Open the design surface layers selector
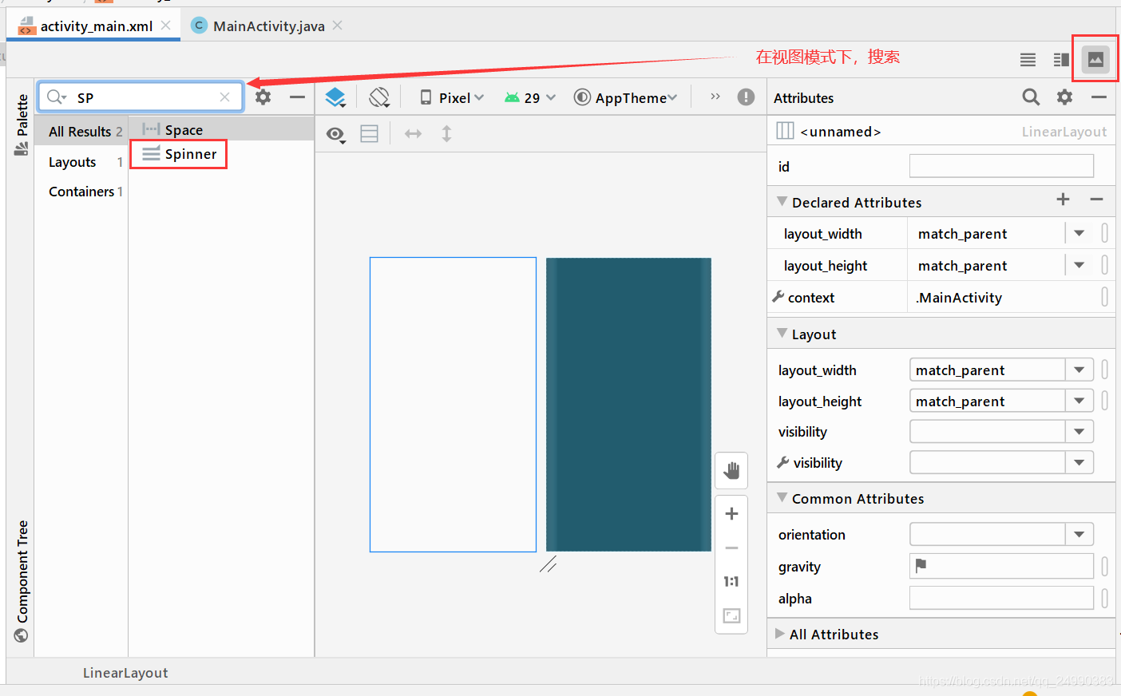This screenshot has height=696, width=1121. (x=335, y=97)
